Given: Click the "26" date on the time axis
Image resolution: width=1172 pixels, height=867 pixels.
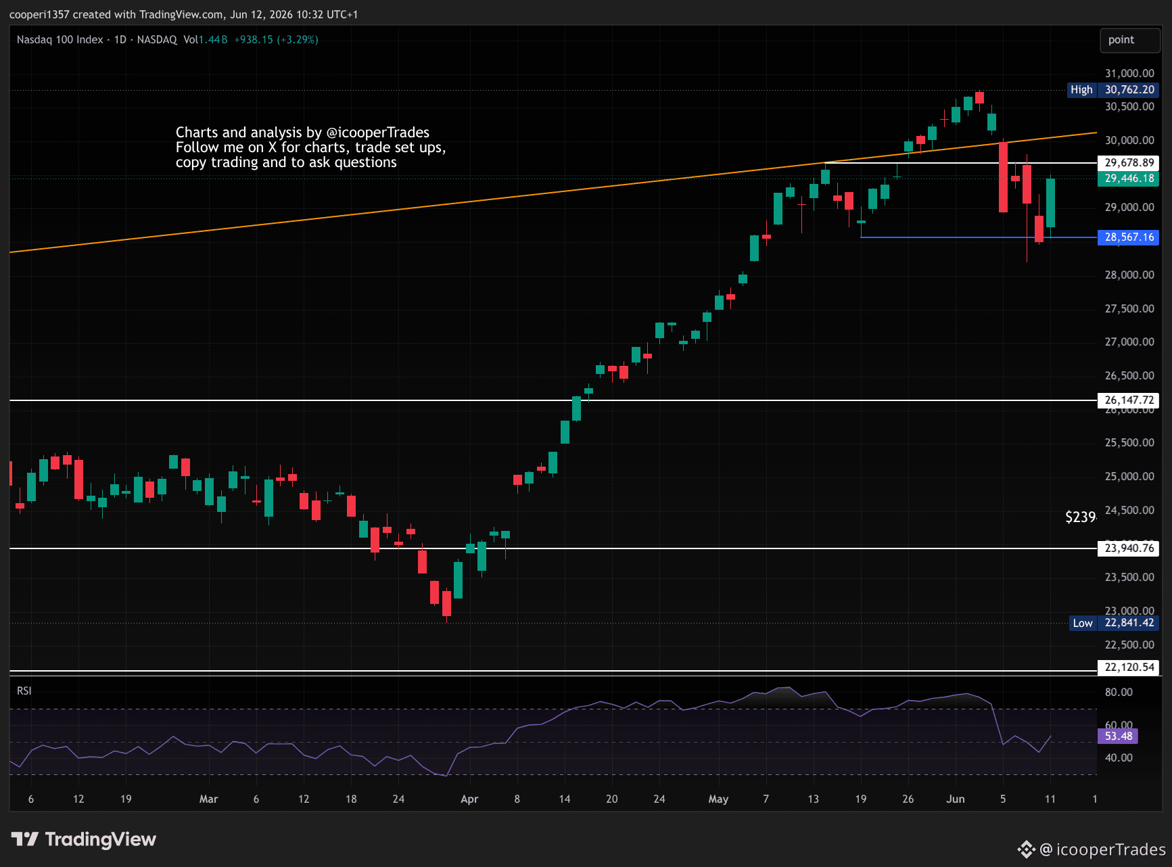Looking at the screenshot, I should click(908, 799).
